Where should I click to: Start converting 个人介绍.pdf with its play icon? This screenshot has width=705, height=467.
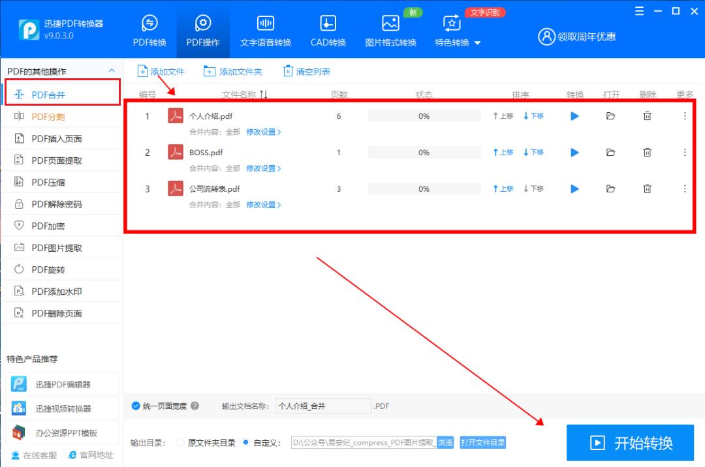tap(574, 115)
